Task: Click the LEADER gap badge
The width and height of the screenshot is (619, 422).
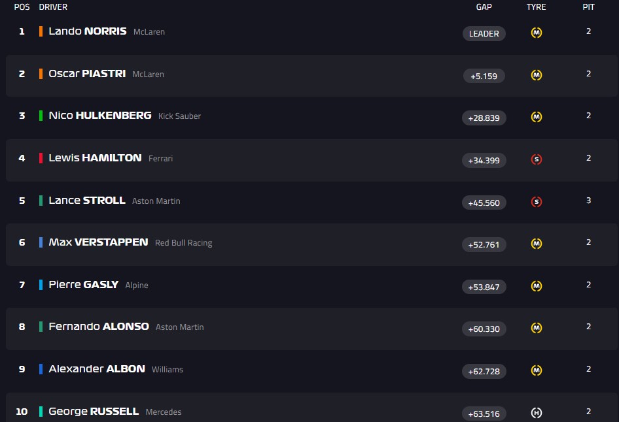Action: pyautogui.click(x=484, y=34)
